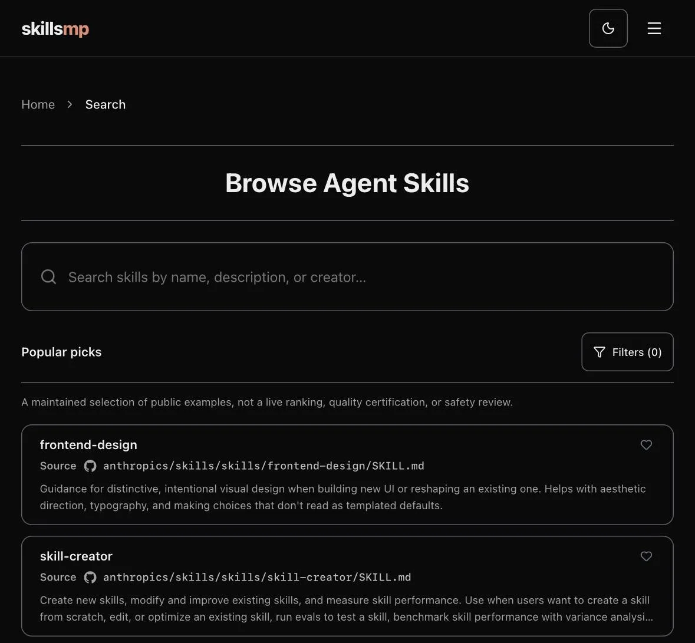Favorite the frontend-design skill with the heart
The image size is (695, 643).
coord(646,444)
